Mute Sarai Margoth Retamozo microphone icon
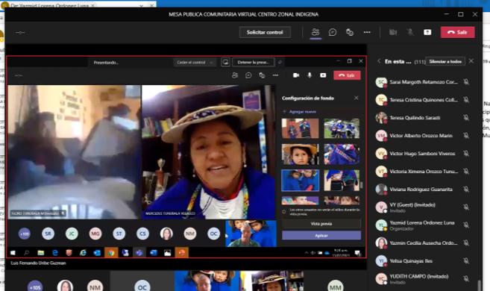This screenshot has width=490, height=291. [466, 82]
